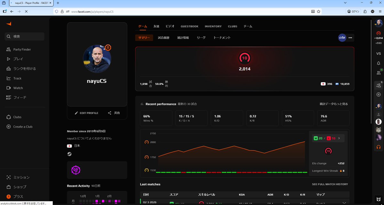Click the orange headset support icon
Screen dimensions: 384x205
(379, 147)
